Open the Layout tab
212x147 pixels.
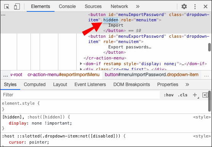click(x=60, y=85)
